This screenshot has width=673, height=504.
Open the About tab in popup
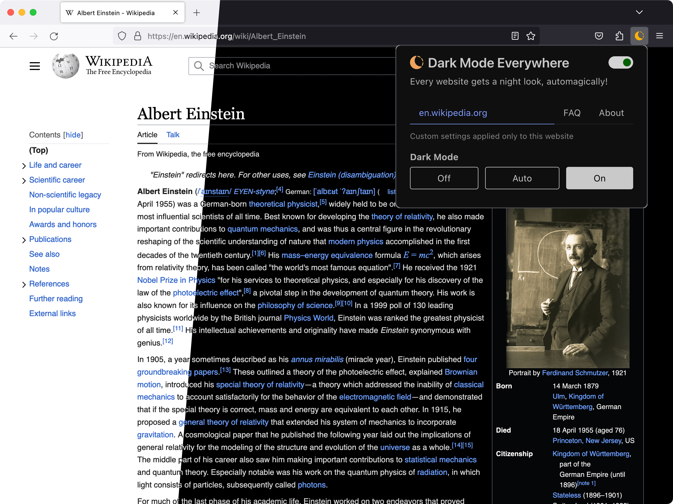coord(611,113)
